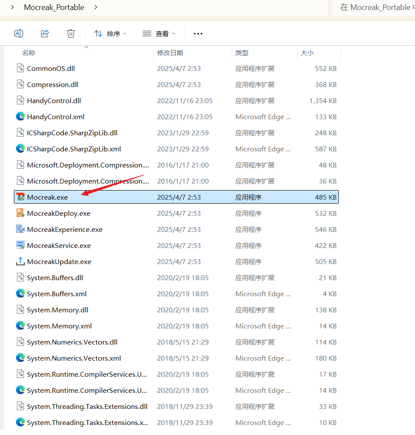
Task: Open the 排序 sort dropdown
Action: 110,33
